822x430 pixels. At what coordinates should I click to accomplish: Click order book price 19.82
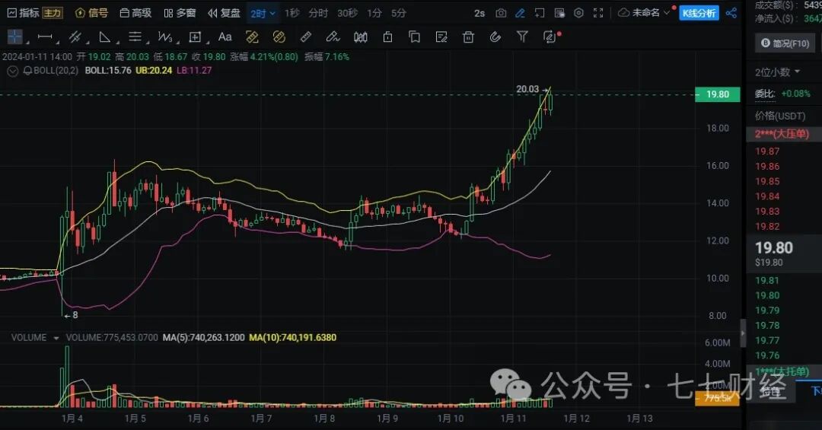point(767,227)
